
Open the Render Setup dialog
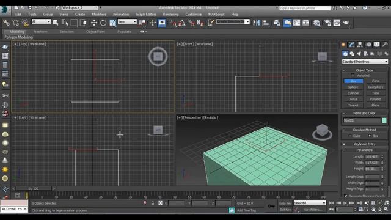pos(327,23)
